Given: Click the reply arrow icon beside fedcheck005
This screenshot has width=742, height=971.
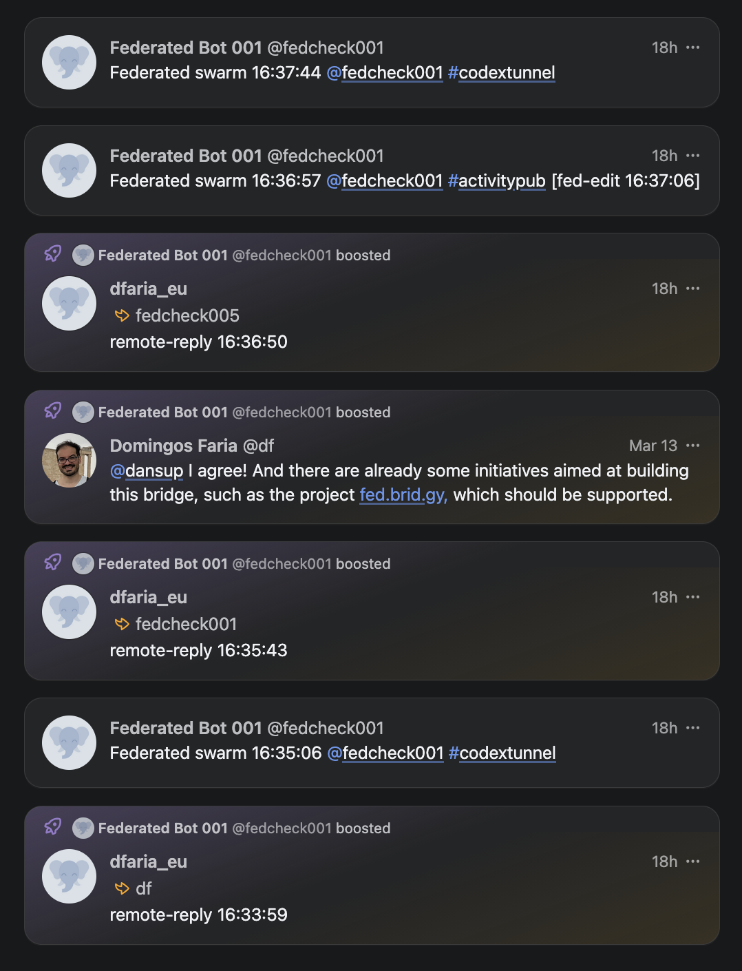Looking at the screenshot, I should pos(122,315).
